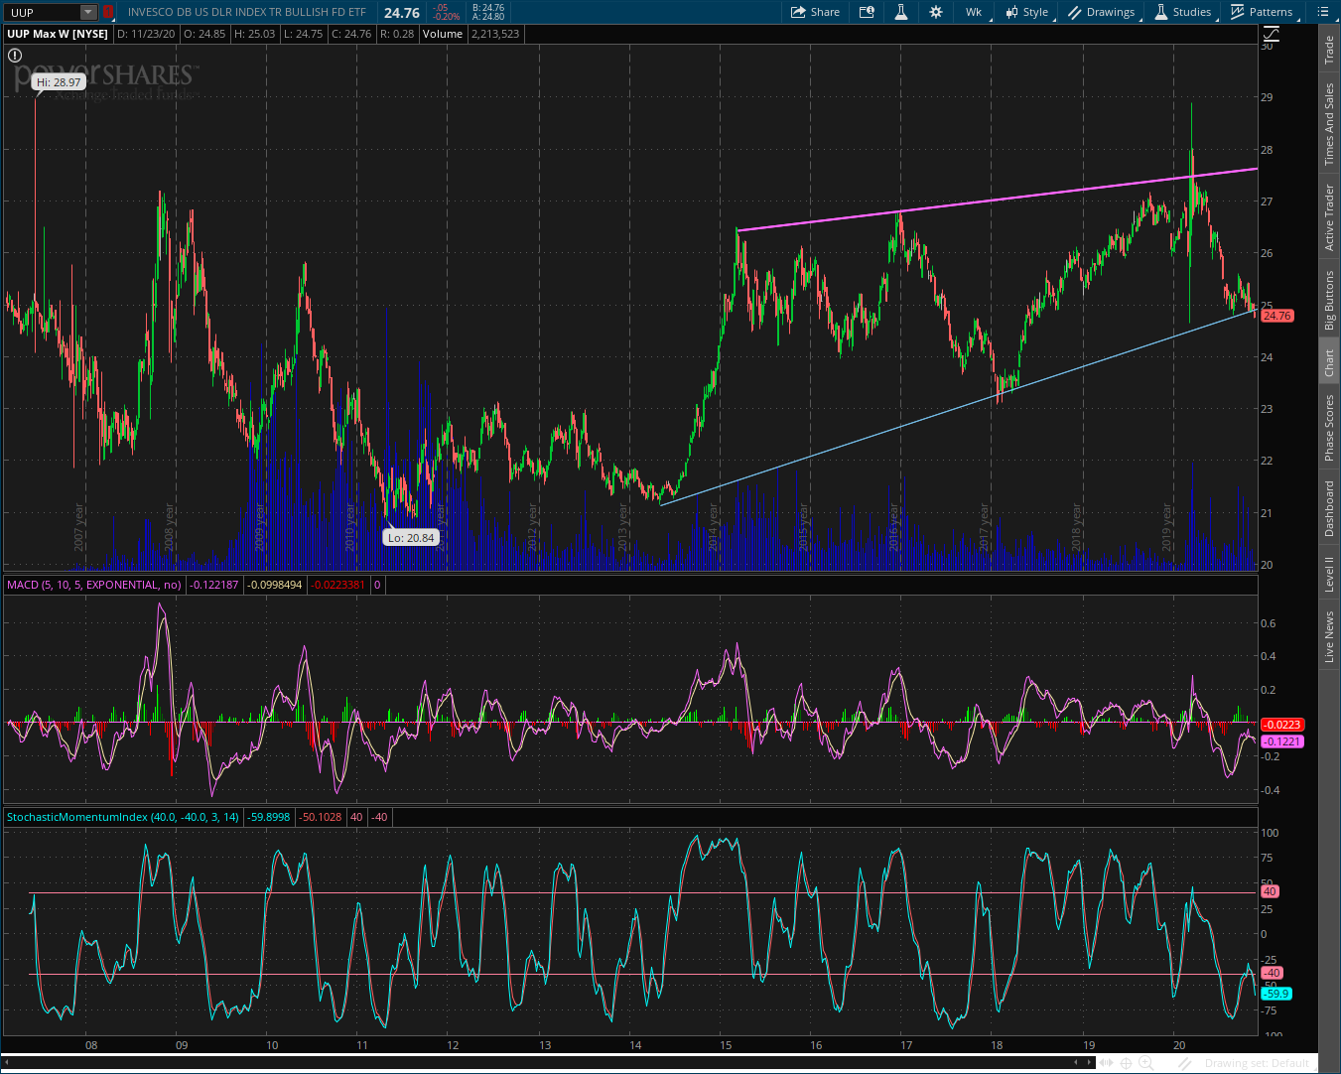Click the -0.122187 MACD value in header

point(213,585)
